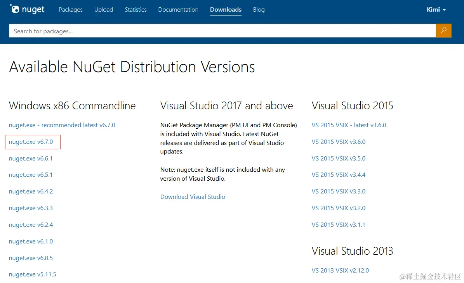Click the Visual Studio 2017 and above heading
464x283 pixels.
227,105
